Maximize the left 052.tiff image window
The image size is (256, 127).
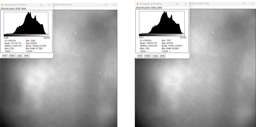click(106, 4)
